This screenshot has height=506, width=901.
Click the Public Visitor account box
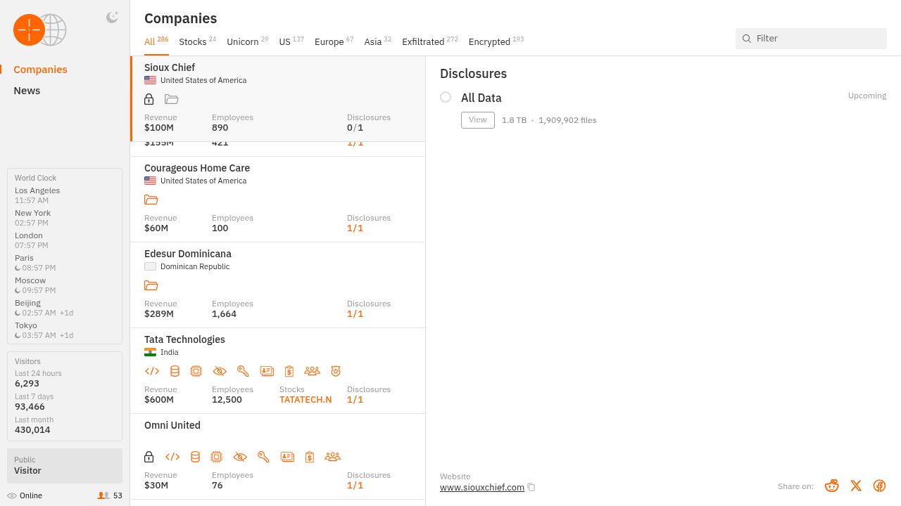click(x=65, y=466)
